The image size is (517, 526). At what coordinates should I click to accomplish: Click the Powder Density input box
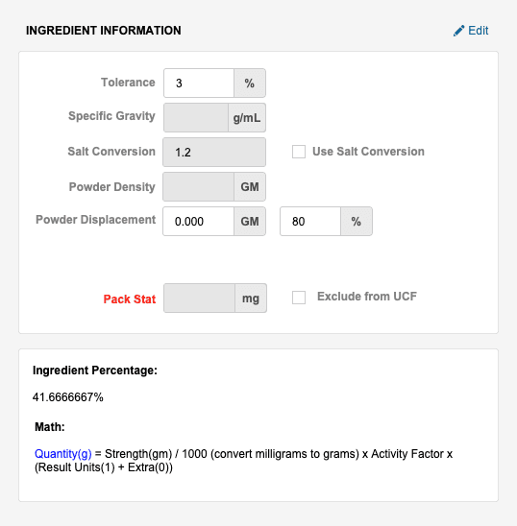point(199,187)
